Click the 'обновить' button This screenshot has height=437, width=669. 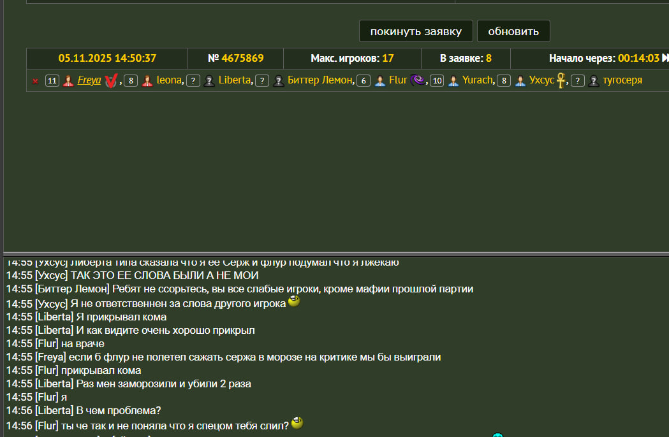[513, 31]
